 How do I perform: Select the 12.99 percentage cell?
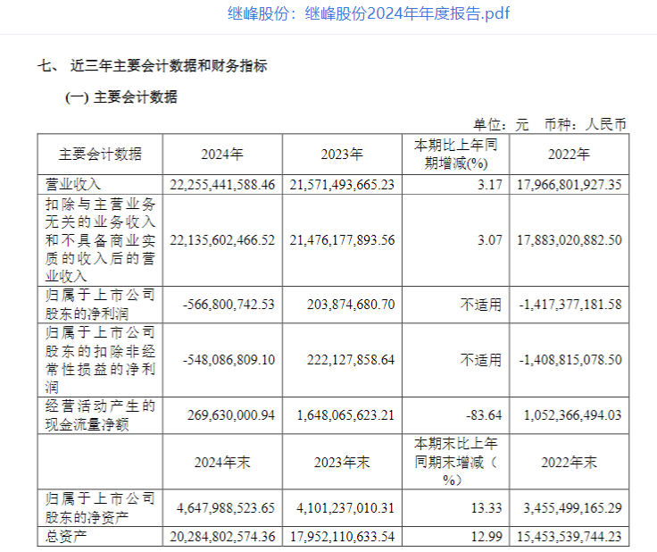click(487, 537)
